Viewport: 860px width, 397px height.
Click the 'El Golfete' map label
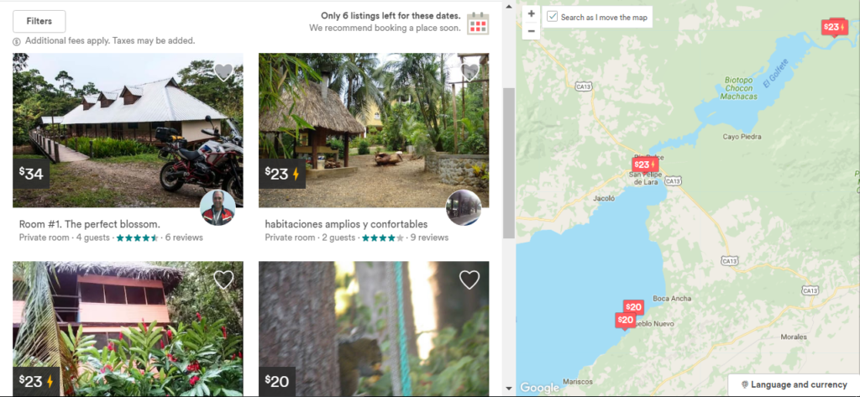coord(775,74)
